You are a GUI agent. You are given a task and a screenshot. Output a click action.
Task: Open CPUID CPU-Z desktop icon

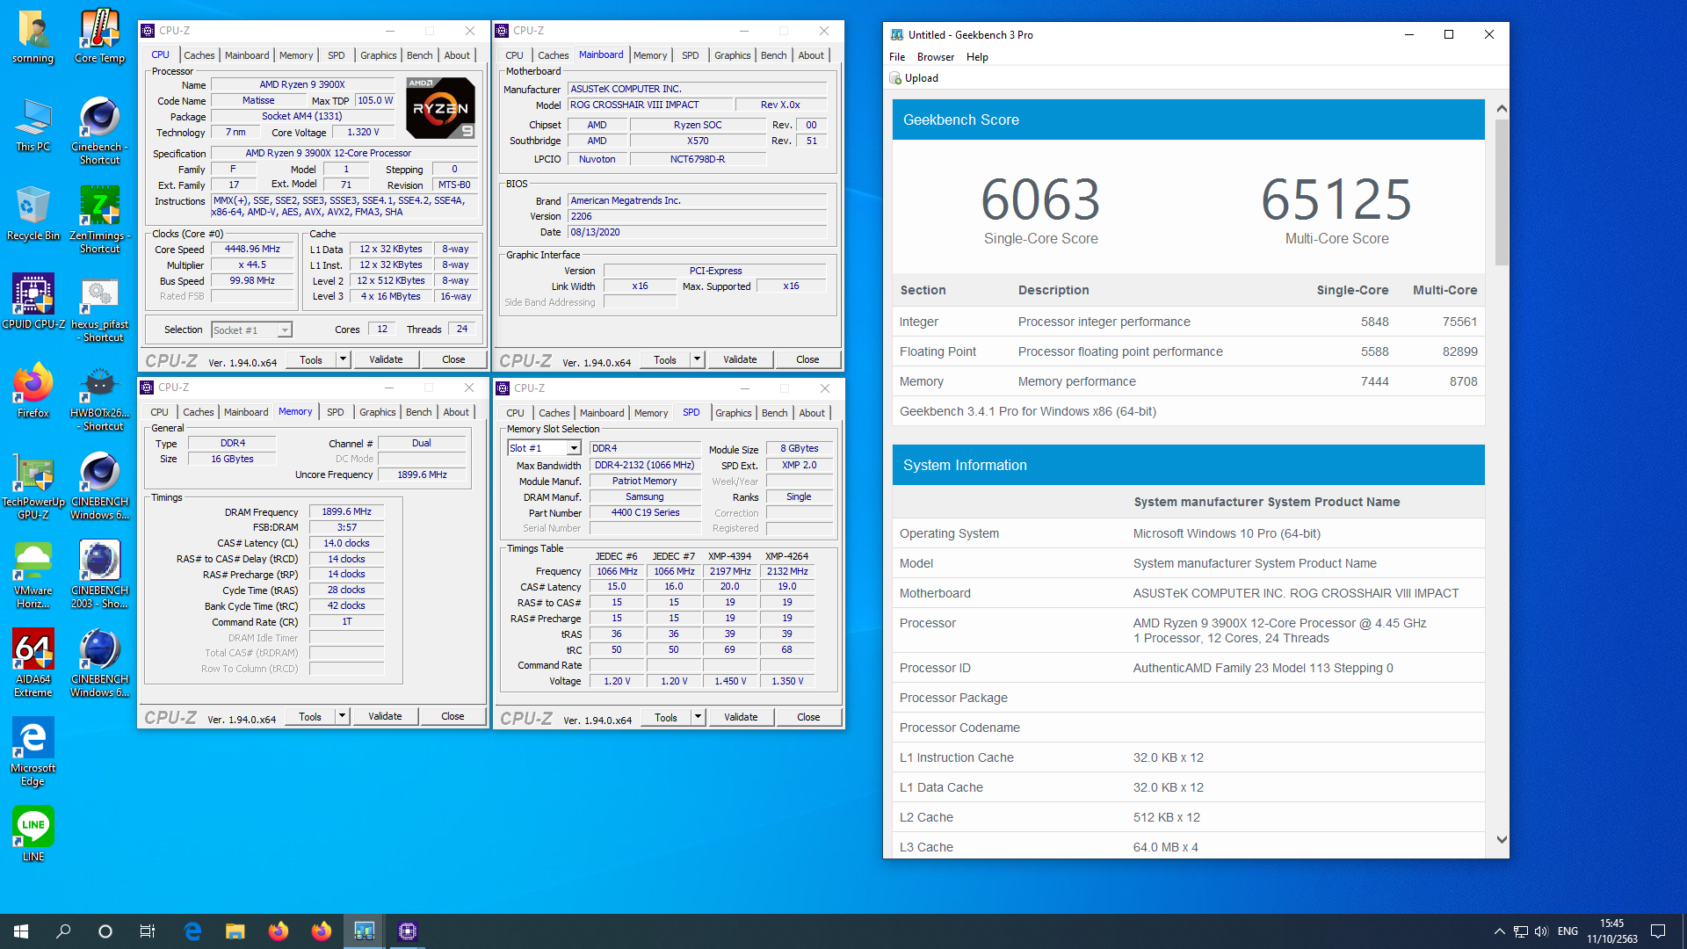click(x=33, y=303)
